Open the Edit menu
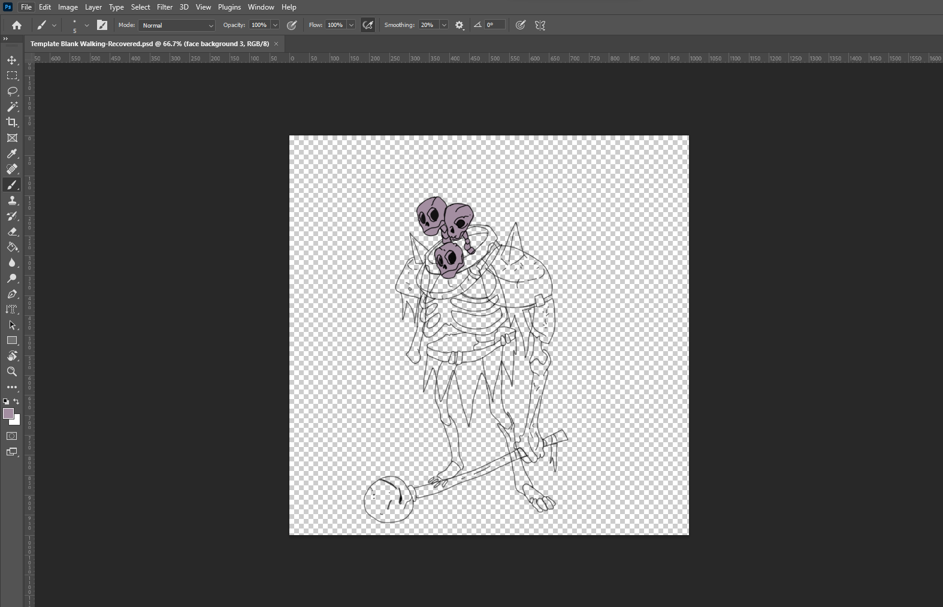943x607 pixels. click(x=45, y=7)
